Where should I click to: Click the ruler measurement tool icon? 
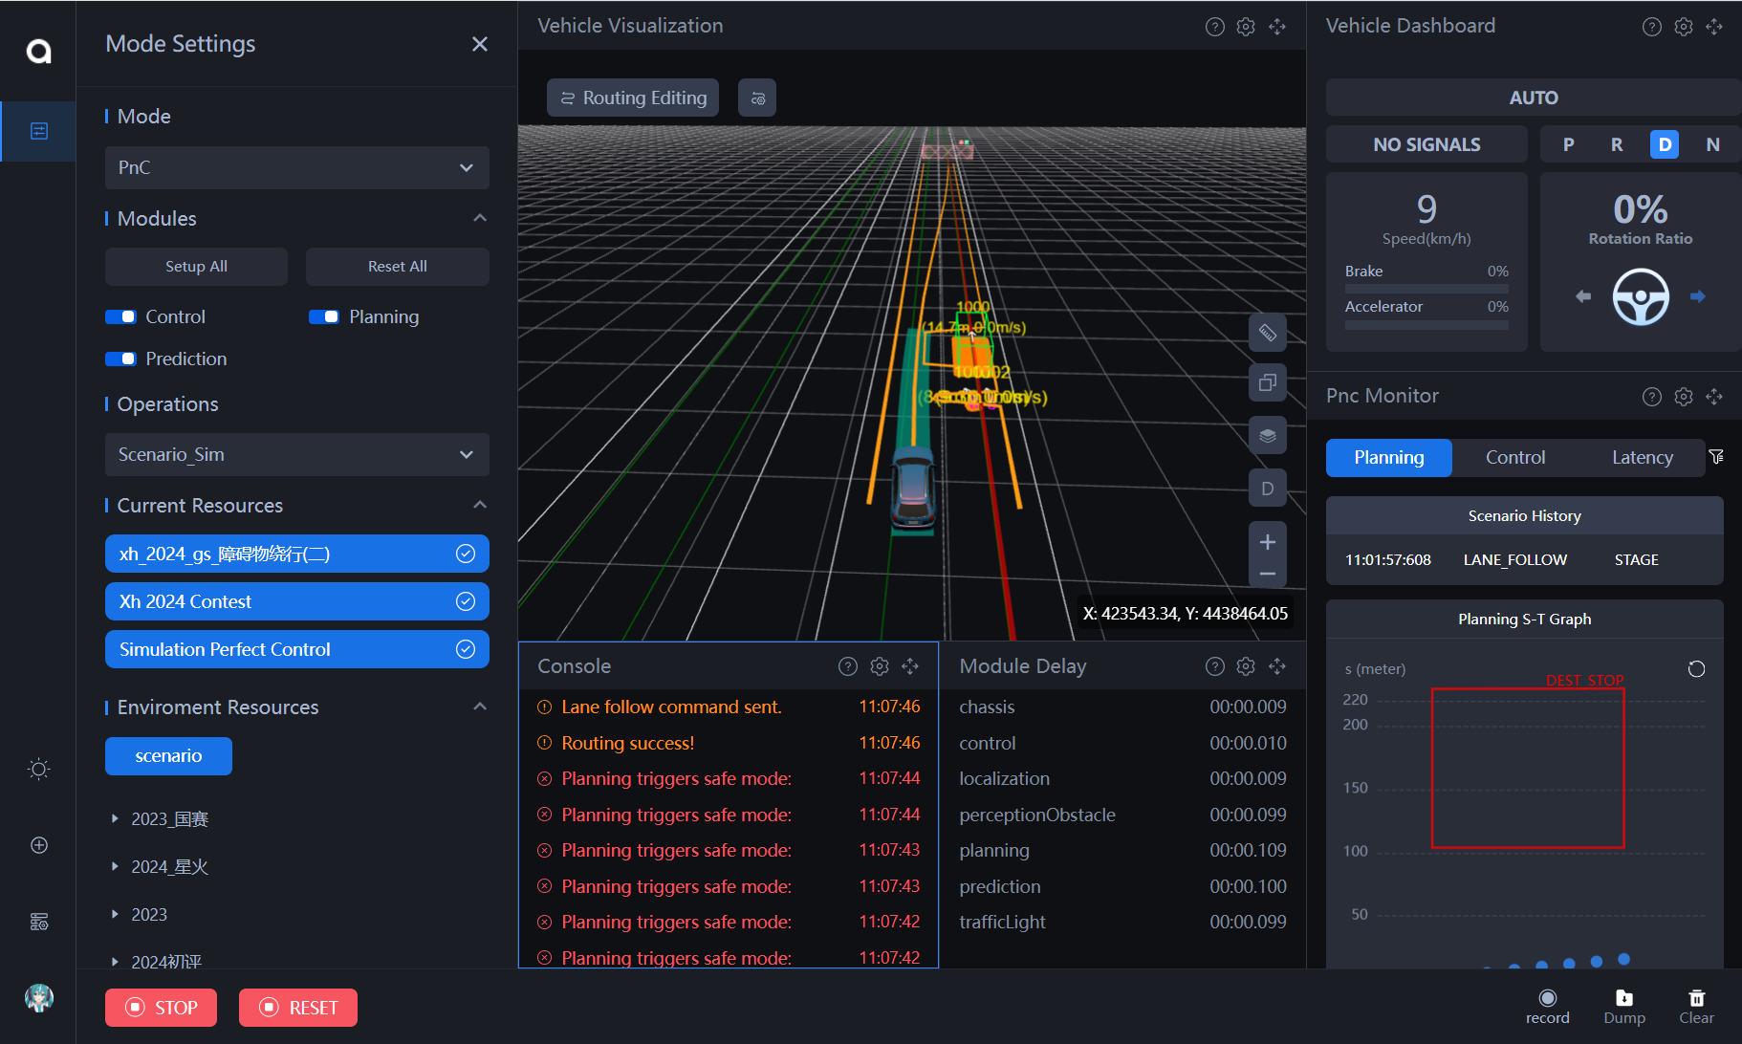[1267, 333]
